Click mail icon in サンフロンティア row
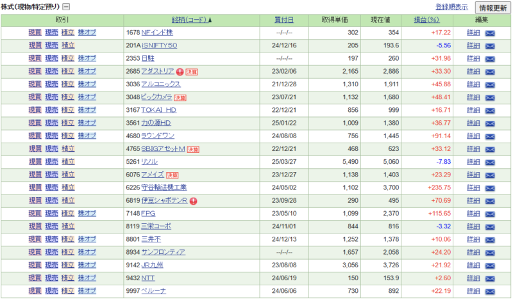This screenshot has width=513, height=300. click(x=490, y=253)
